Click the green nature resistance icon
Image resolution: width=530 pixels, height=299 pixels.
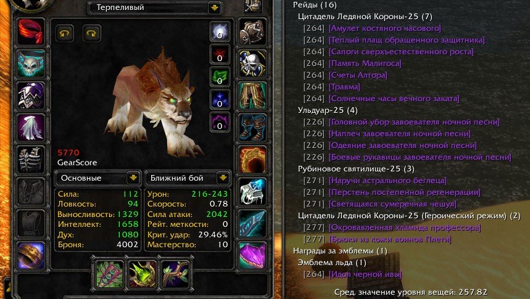220,76
